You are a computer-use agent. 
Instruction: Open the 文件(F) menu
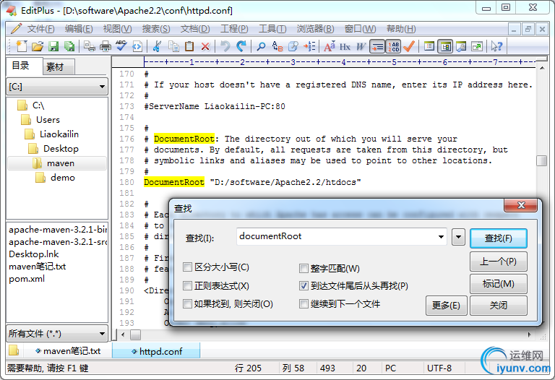(x=40, y=29)
